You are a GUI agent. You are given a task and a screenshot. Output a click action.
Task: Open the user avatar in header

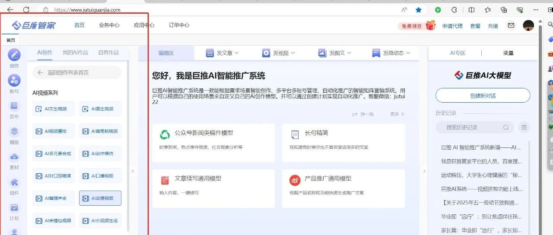(x=528, y=25)
